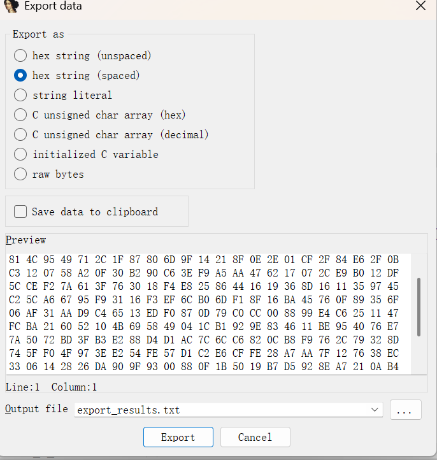Select the initialized C variable option

[20, 154]
